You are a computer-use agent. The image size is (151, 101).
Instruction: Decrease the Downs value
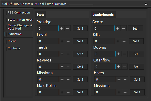click(125, 54)
